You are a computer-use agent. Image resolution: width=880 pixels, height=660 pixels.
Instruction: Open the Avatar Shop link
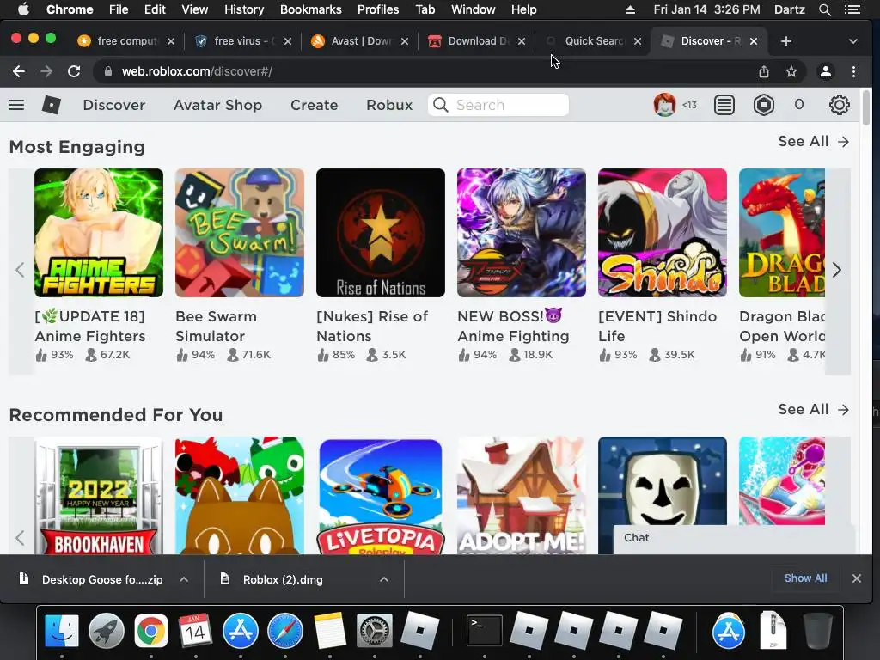(x=217, y=105)
